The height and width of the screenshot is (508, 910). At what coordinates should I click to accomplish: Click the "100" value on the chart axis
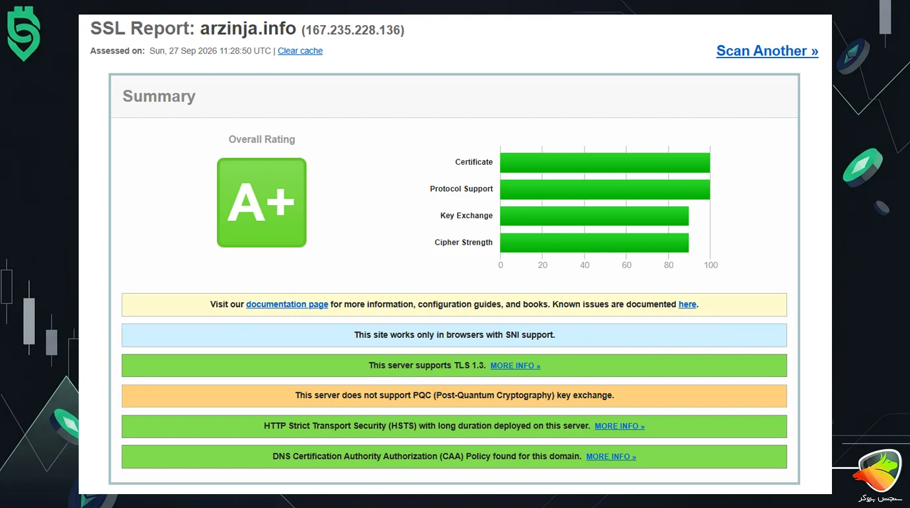click(711, 265)
